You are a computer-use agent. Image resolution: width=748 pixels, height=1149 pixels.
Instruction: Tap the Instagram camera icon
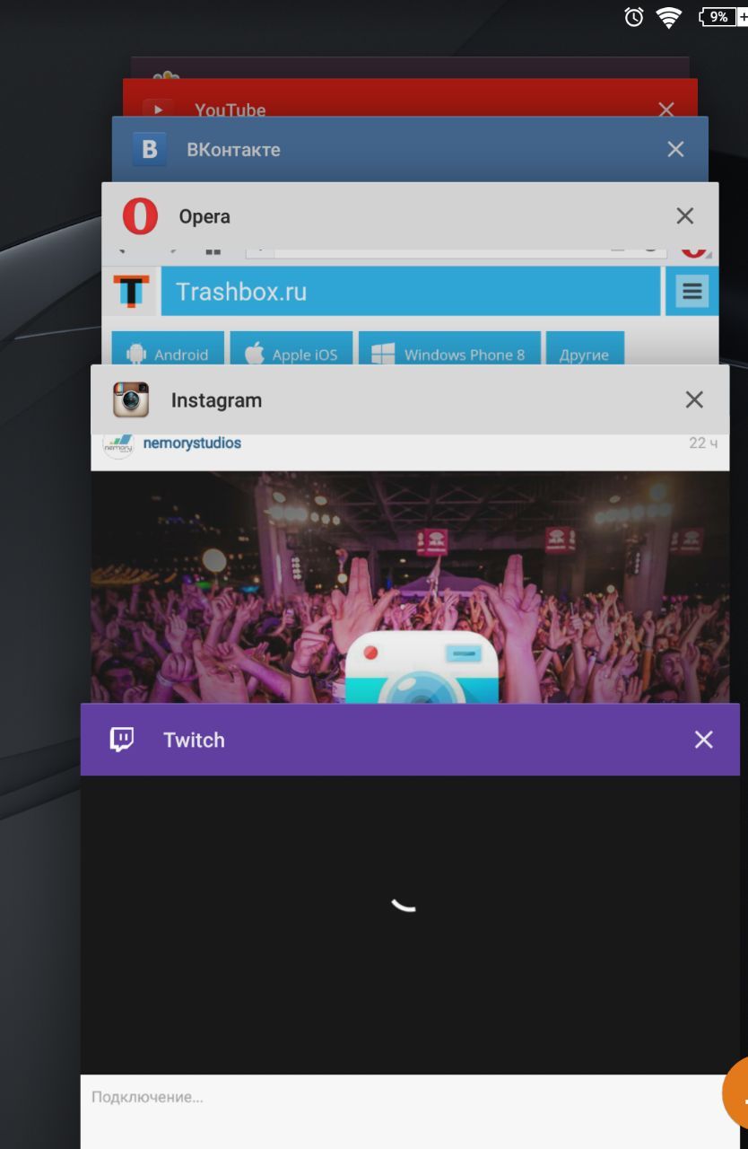pyautogui.click(x=131, y=399)
